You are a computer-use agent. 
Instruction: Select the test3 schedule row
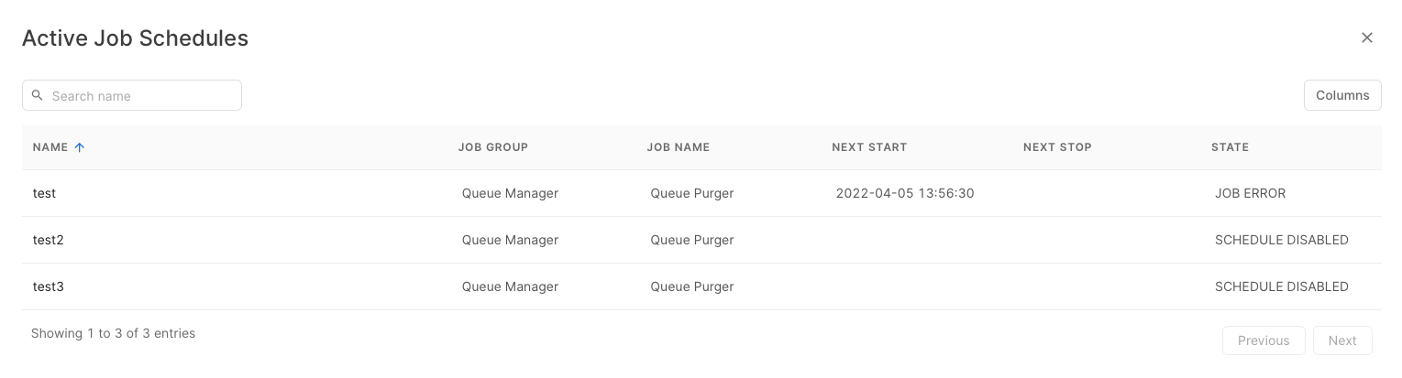click(49, 286)
